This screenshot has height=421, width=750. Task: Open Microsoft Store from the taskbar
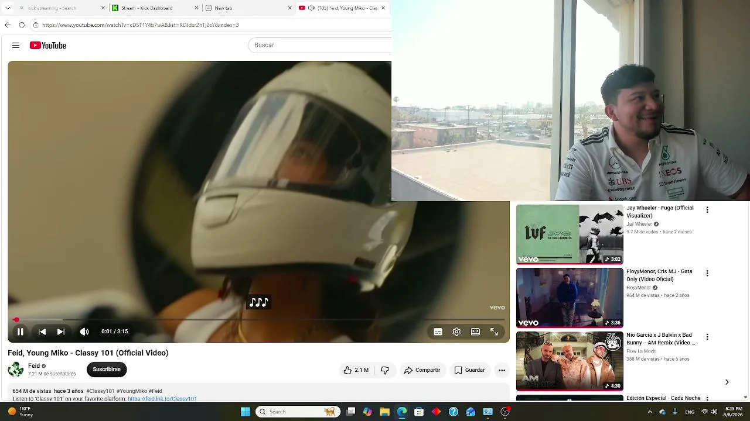[x=419, y=412]
